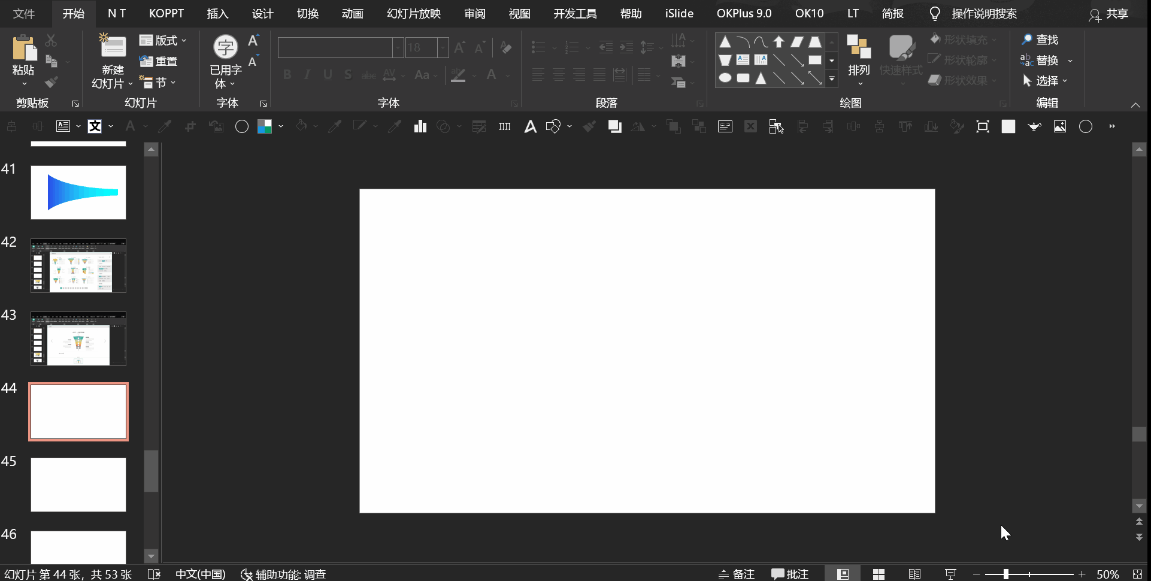The image size is (1151, 581).
Task: Click the Share (共享) button
Action: pos(1108,14)
